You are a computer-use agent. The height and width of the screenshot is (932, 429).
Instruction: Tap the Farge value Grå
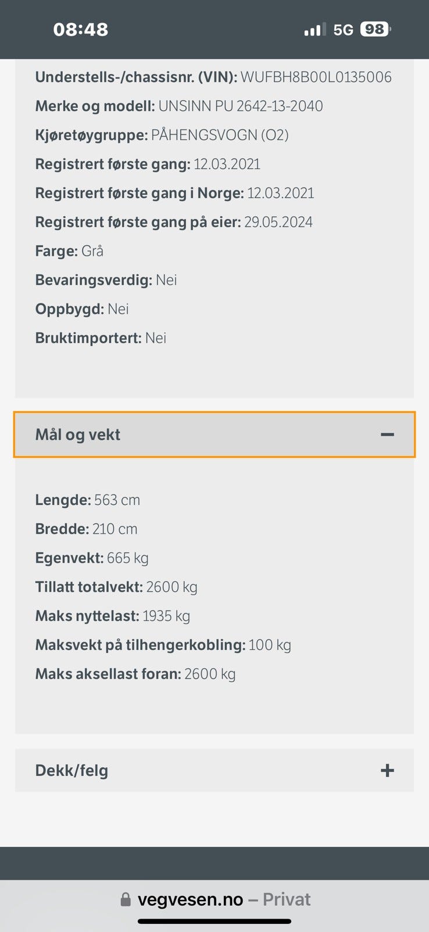[x=92, y=251]
